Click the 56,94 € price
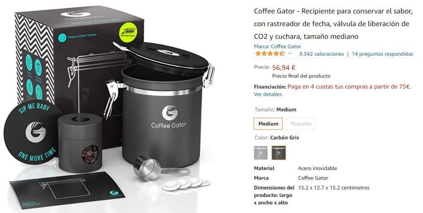This screenshot has height=213, width=423. pos(284,67)
